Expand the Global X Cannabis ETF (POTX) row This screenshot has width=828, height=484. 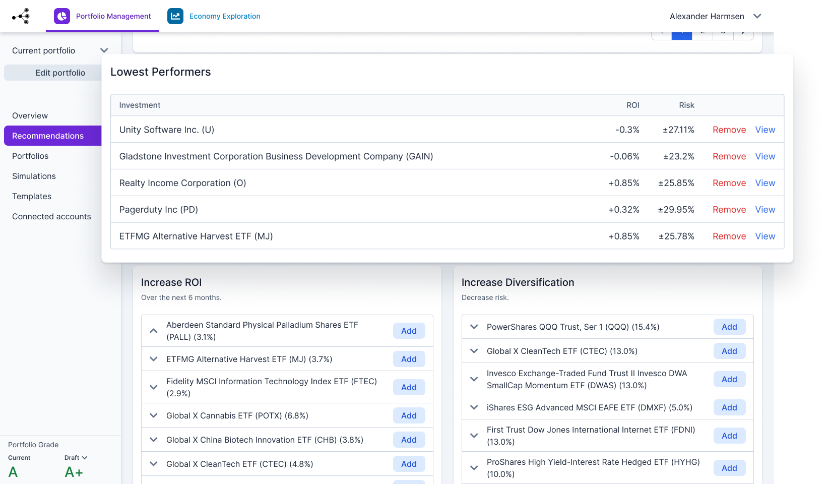pyautogui.click(x=154, y=415)
